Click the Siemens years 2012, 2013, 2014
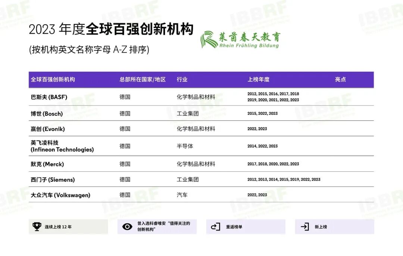403x256 pixels. (x=284, y=180)
